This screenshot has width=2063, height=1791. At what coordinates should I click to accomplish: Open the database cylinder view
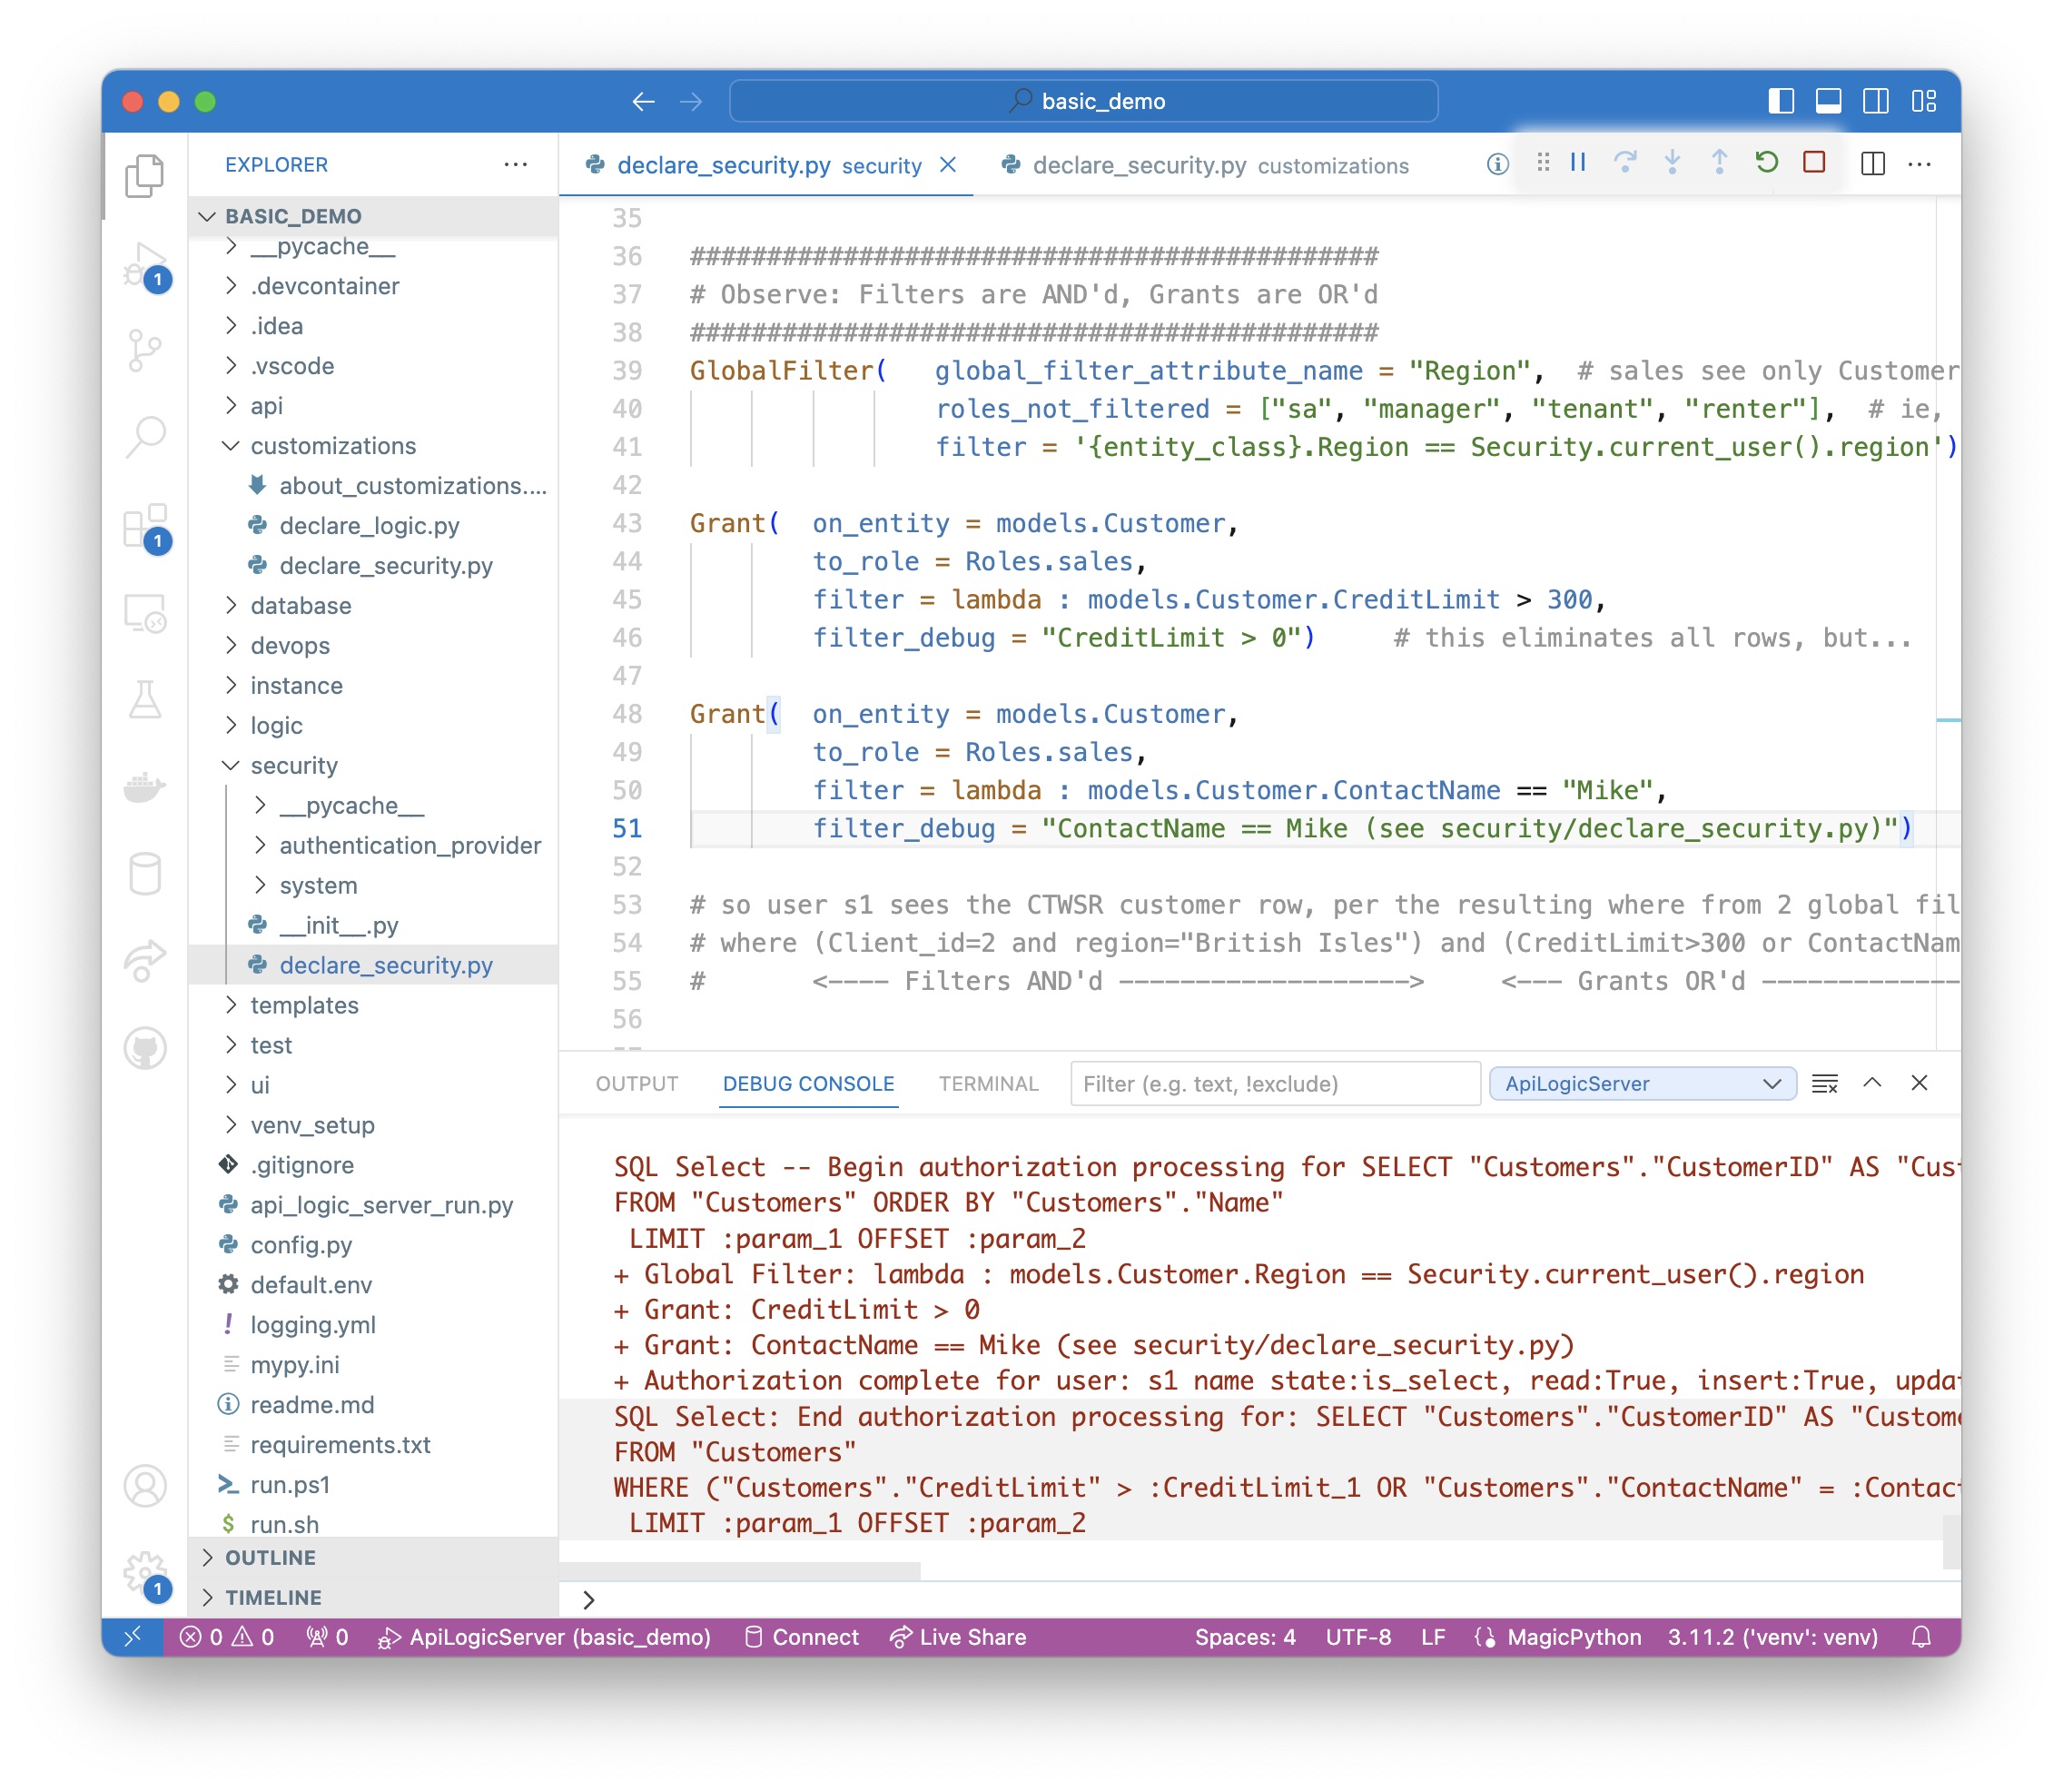pos(145,875)
